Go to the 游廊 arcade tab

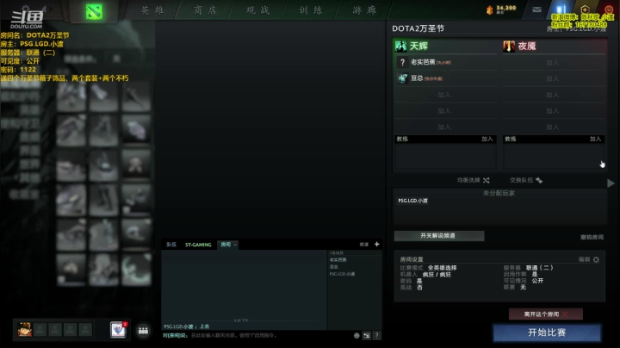[x=364, y=10]
